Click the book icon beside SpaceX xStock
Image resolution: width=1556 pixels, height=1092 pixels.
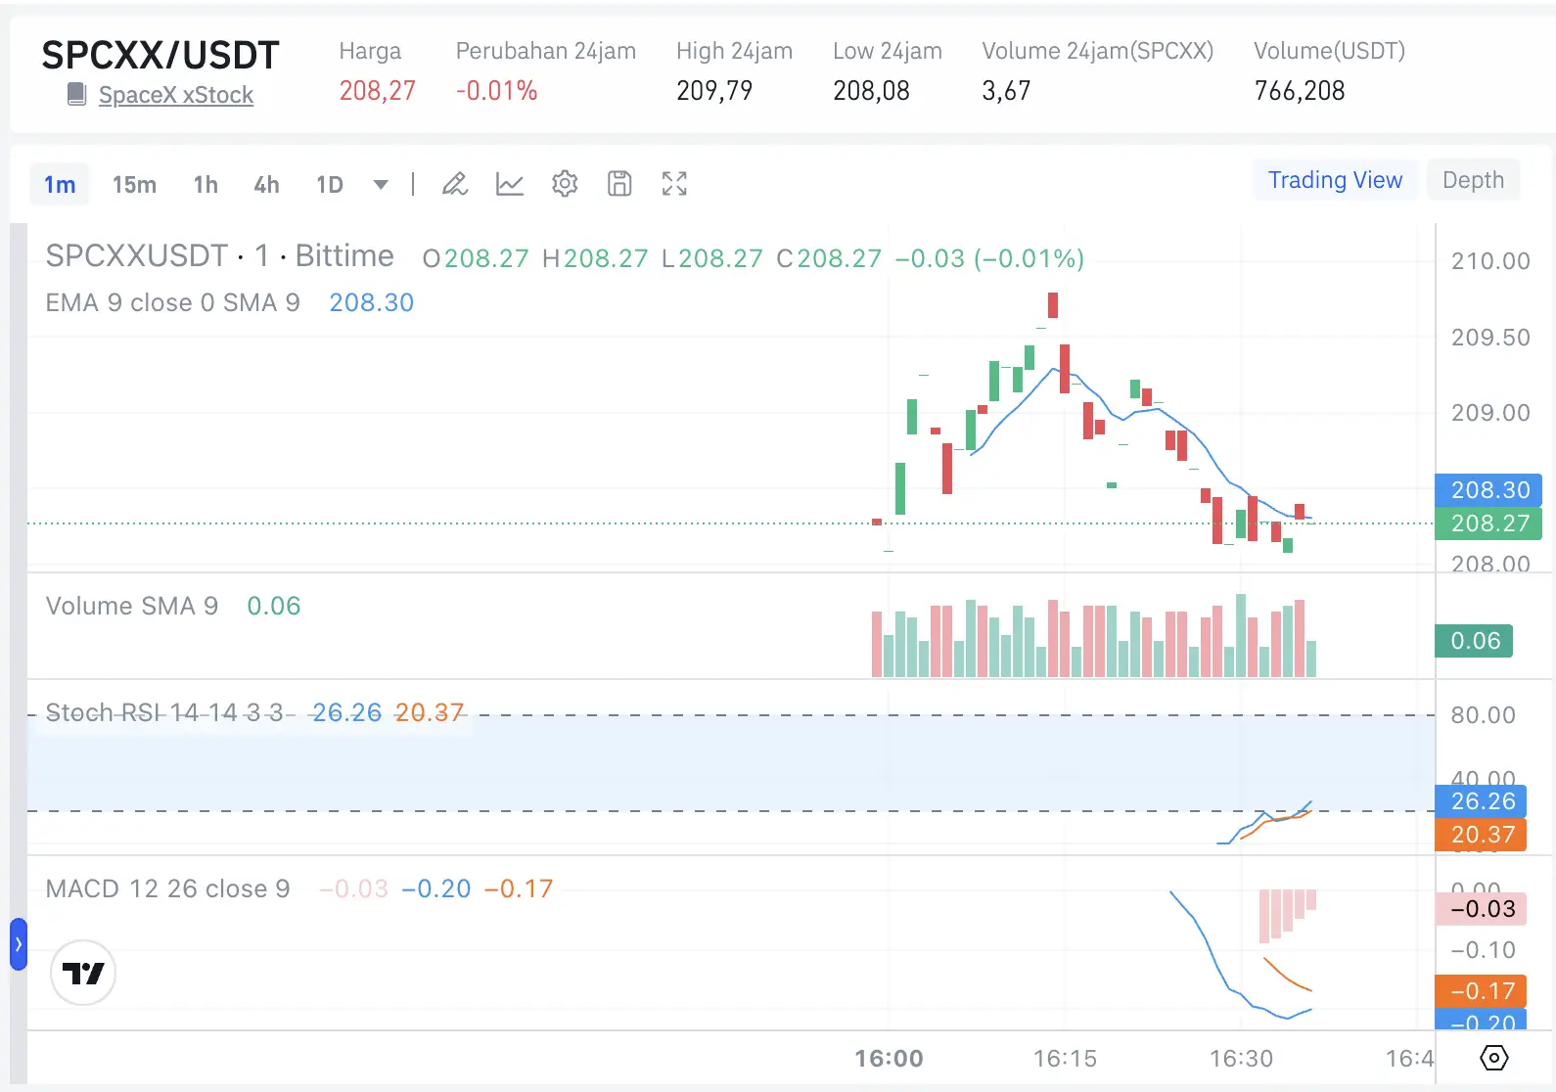[76, 94]
